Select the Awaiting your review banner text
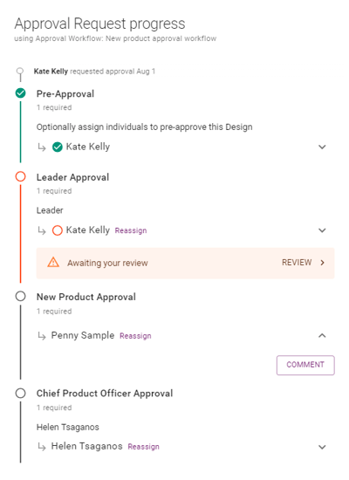The image size is (349, 480). point(107,263)
